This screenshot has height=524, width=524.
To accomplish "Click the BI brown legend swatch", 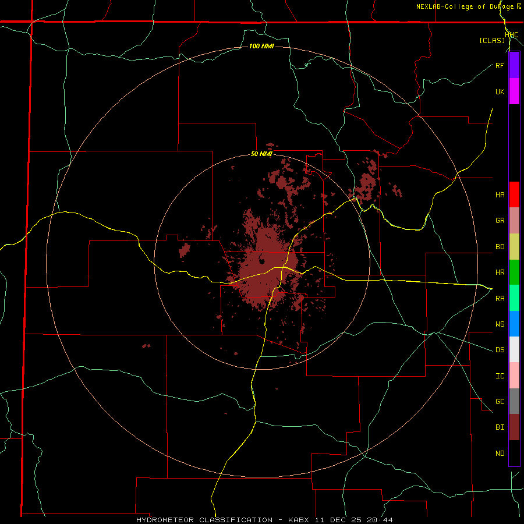I will coord(514,427).
